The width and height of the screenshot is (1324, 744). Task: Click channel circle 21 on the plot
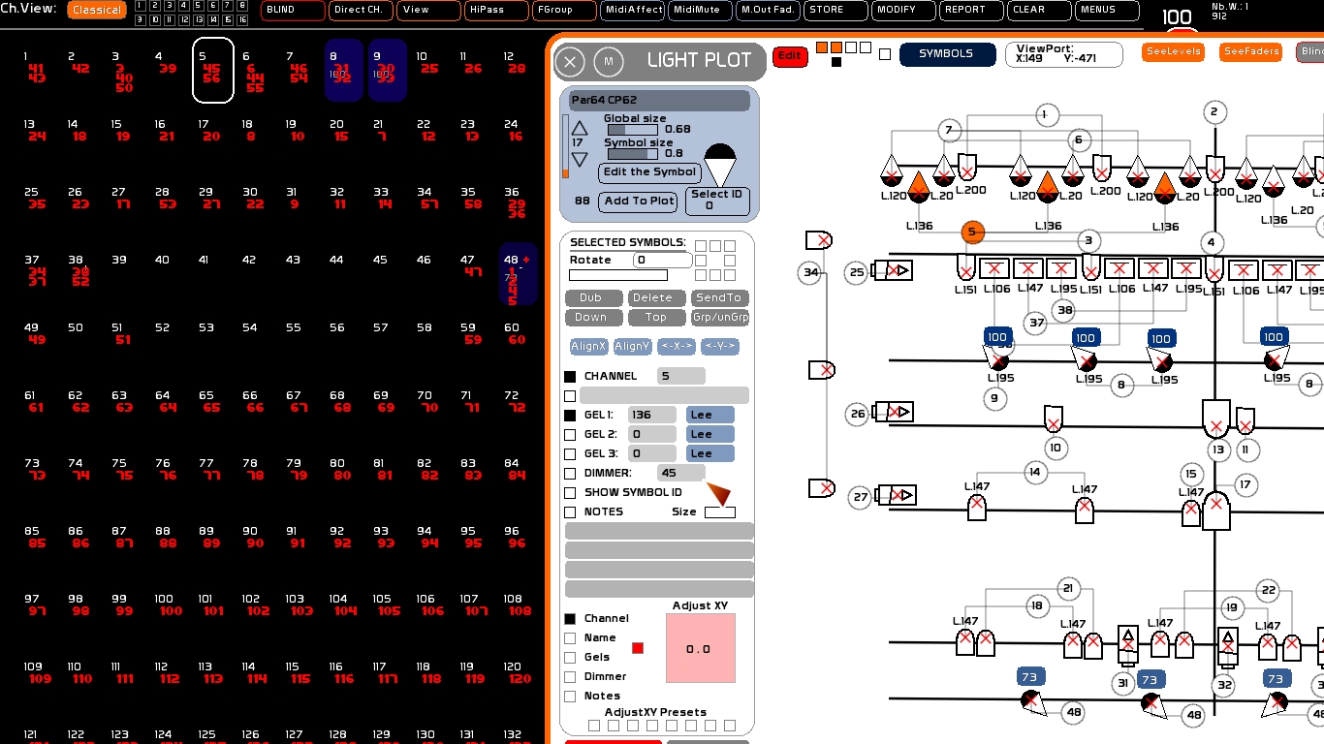[1068, 588]
